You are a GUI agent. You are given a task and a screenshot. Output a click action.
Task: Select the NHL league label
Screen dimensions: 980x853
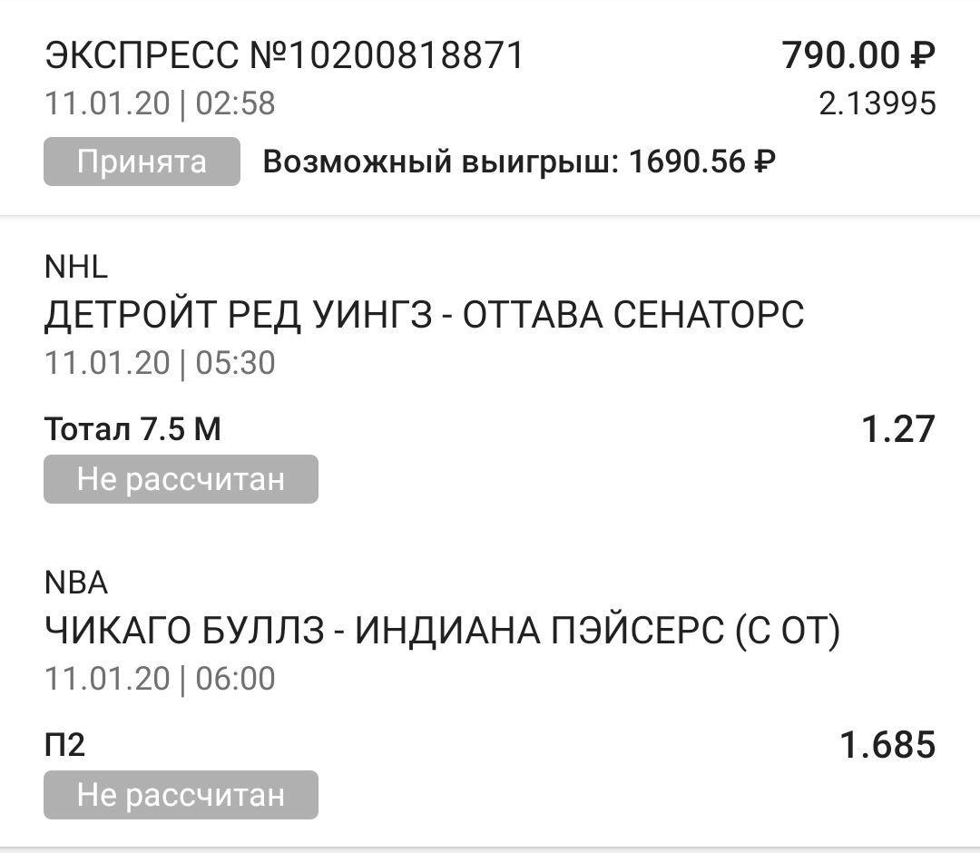[76, 267]
